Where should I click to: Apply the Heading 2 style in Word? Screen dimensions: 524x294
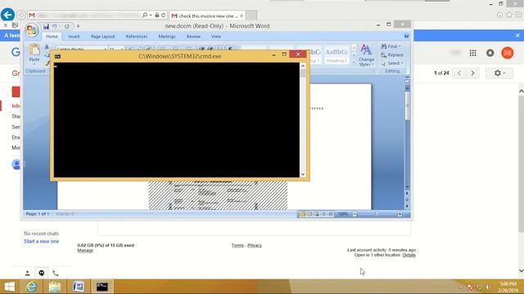[x=337, y=56]
